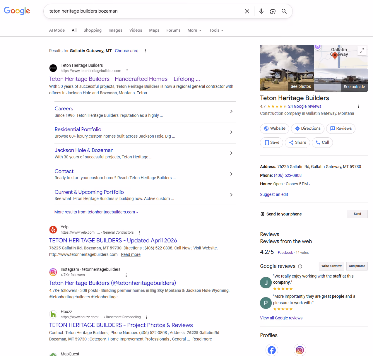Screen dimensions: 373x356
Task: Click Write a review
Action: [331, 266]
